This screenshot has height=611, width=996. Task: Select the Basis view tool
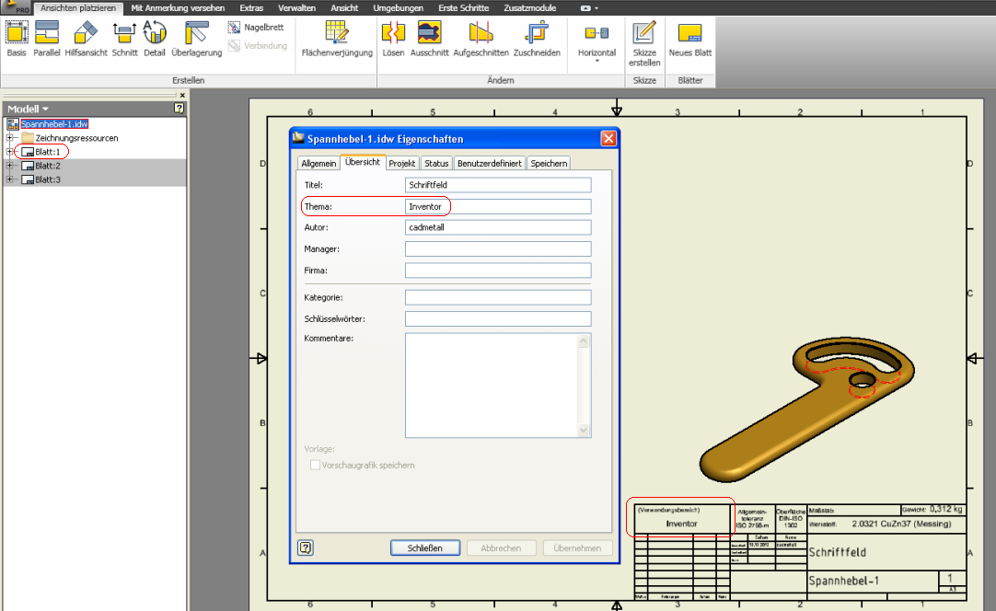click(17, 39)
